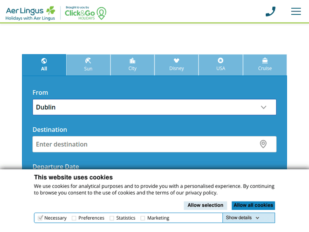Open the hamburger menu
This screenshot has height=232, width=309.
click(296, 12)
